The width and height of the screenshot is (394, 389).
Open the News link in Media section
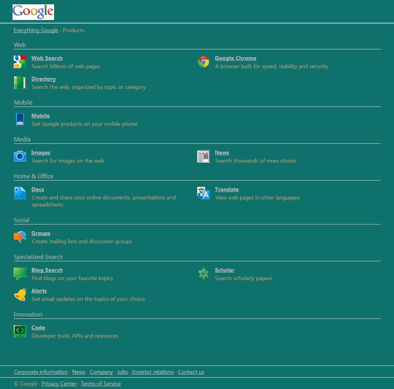pyautogui.click(x=222, y=152)
